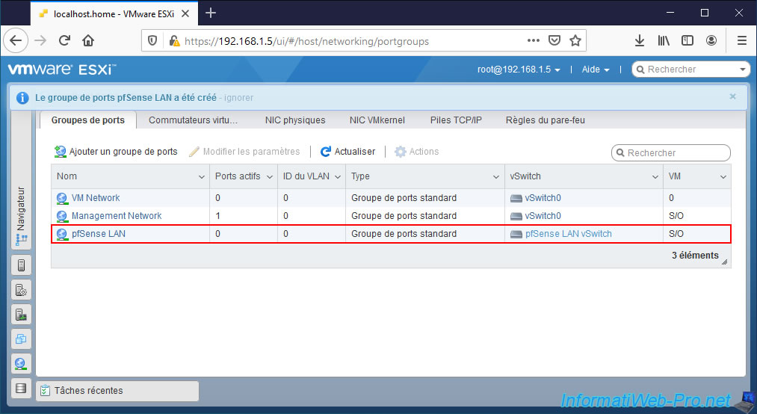Open the Management Network port group
757x414 pixels.
(117, 216)
